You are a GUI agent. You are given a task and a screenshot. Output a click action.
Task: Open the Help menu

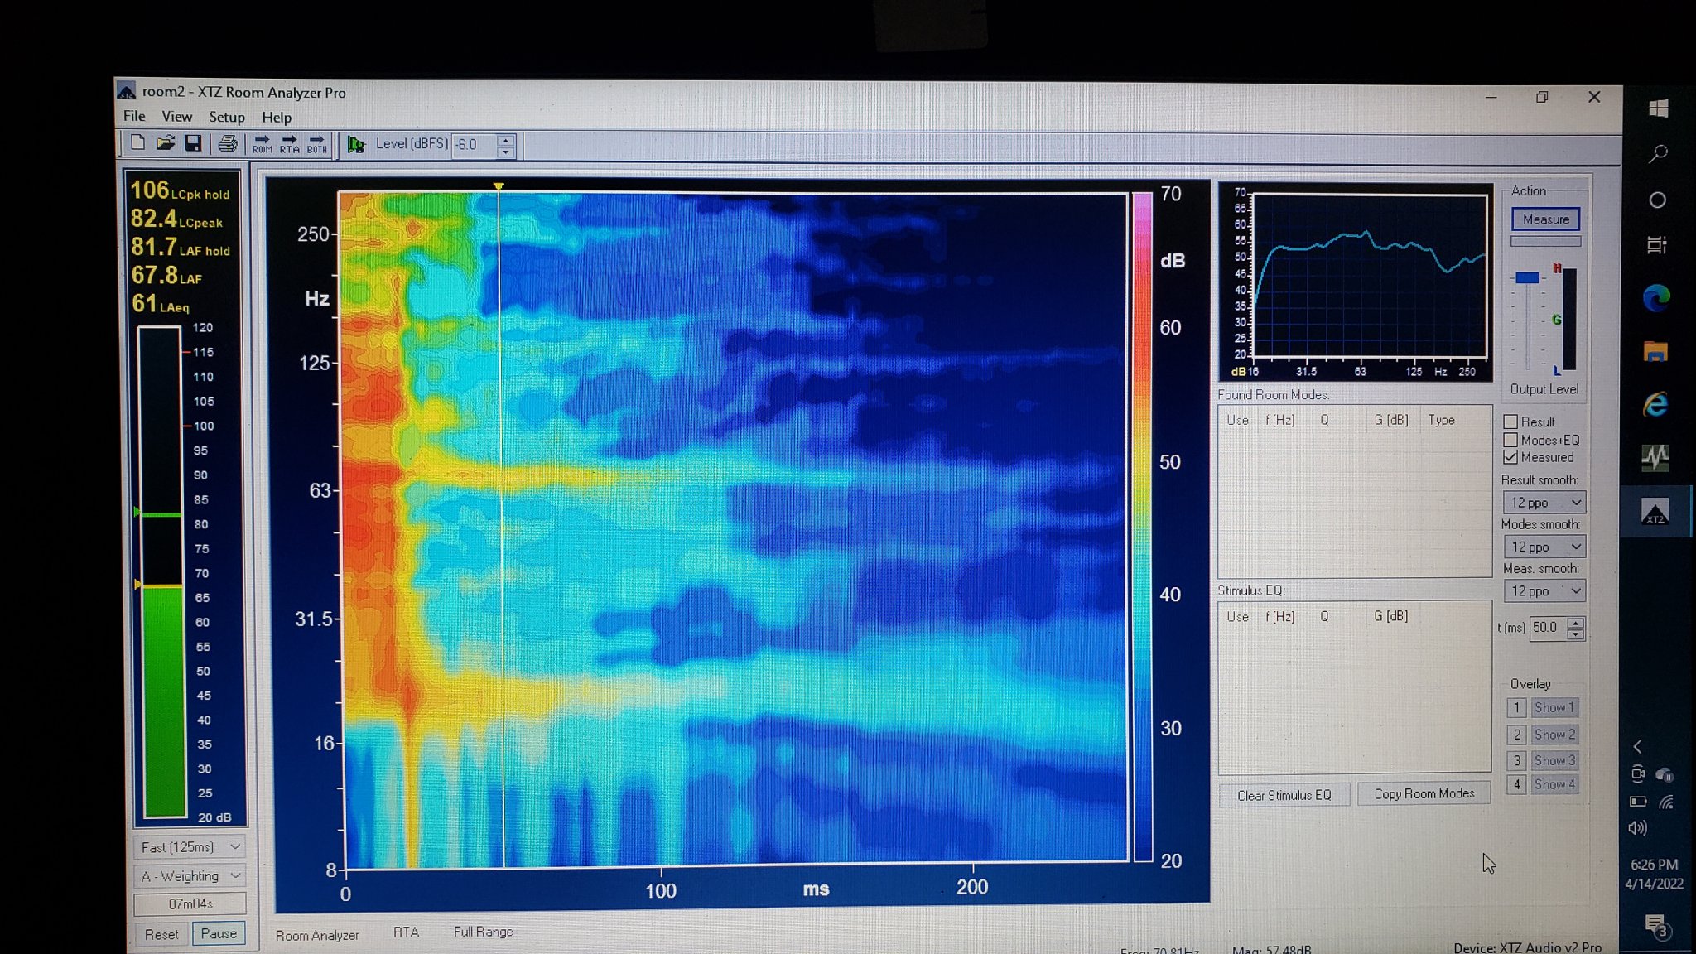click(x=277, y=118)
